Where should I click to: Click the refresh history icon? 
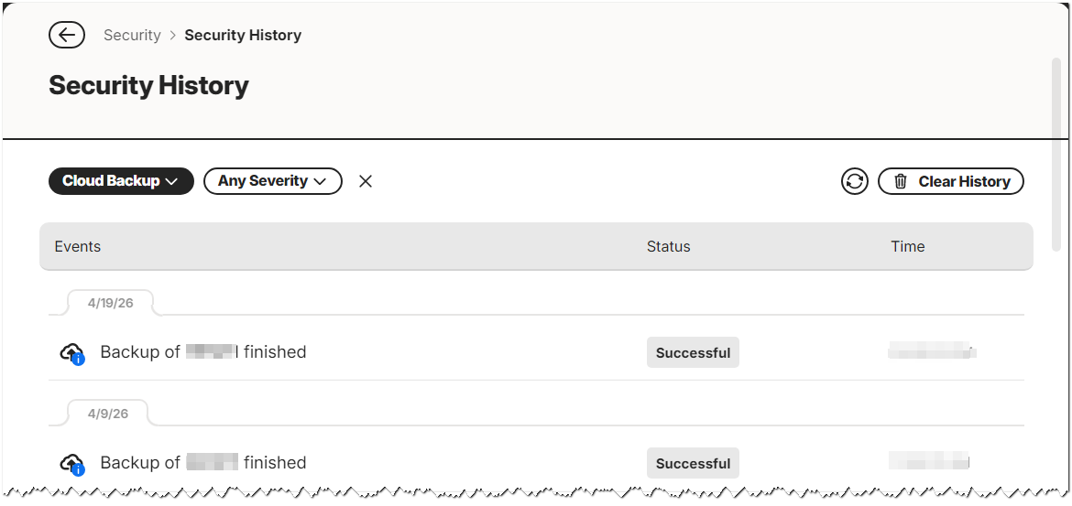click(855, 181)
